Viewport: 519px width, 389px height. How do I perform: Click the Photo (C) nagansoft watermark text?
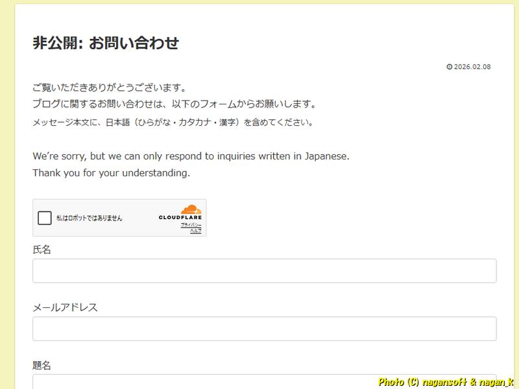click(x=446, y=382)
